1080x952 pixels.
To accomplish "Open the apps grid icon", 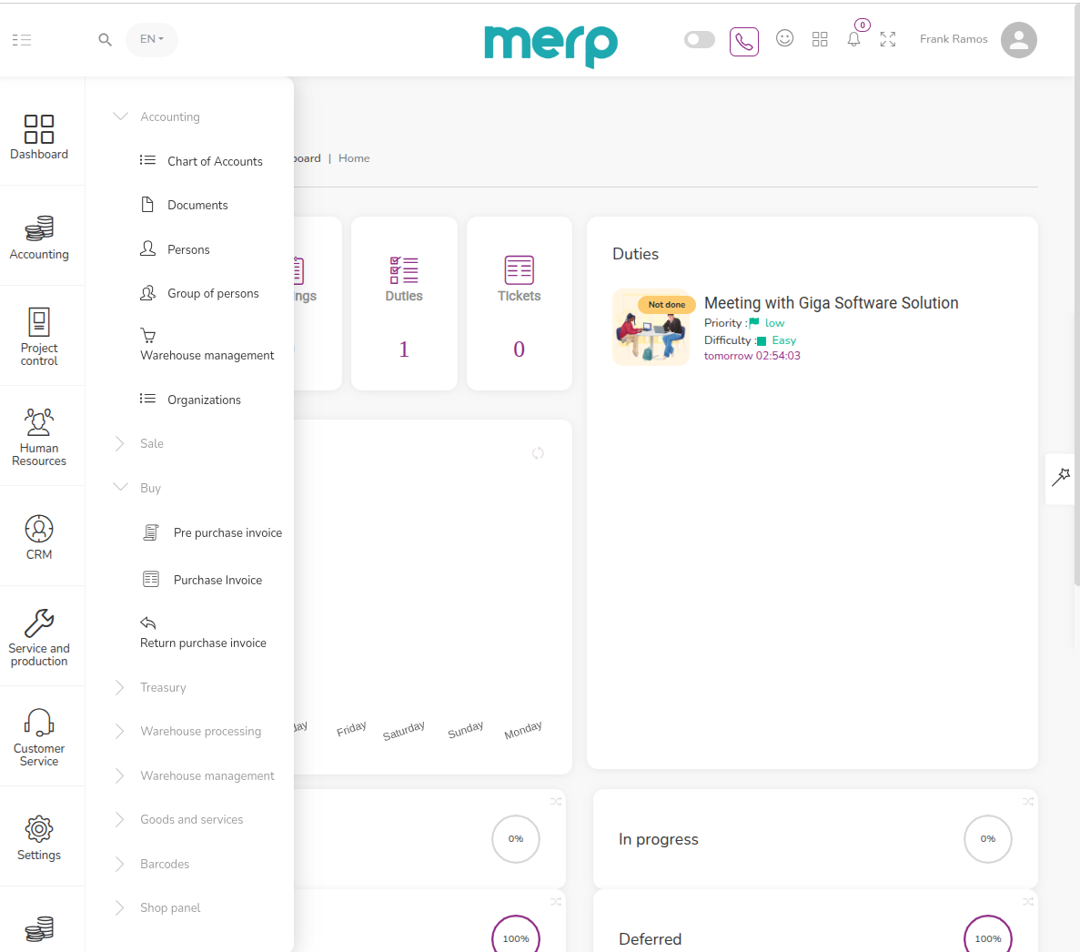I will [x=820, y=39].
